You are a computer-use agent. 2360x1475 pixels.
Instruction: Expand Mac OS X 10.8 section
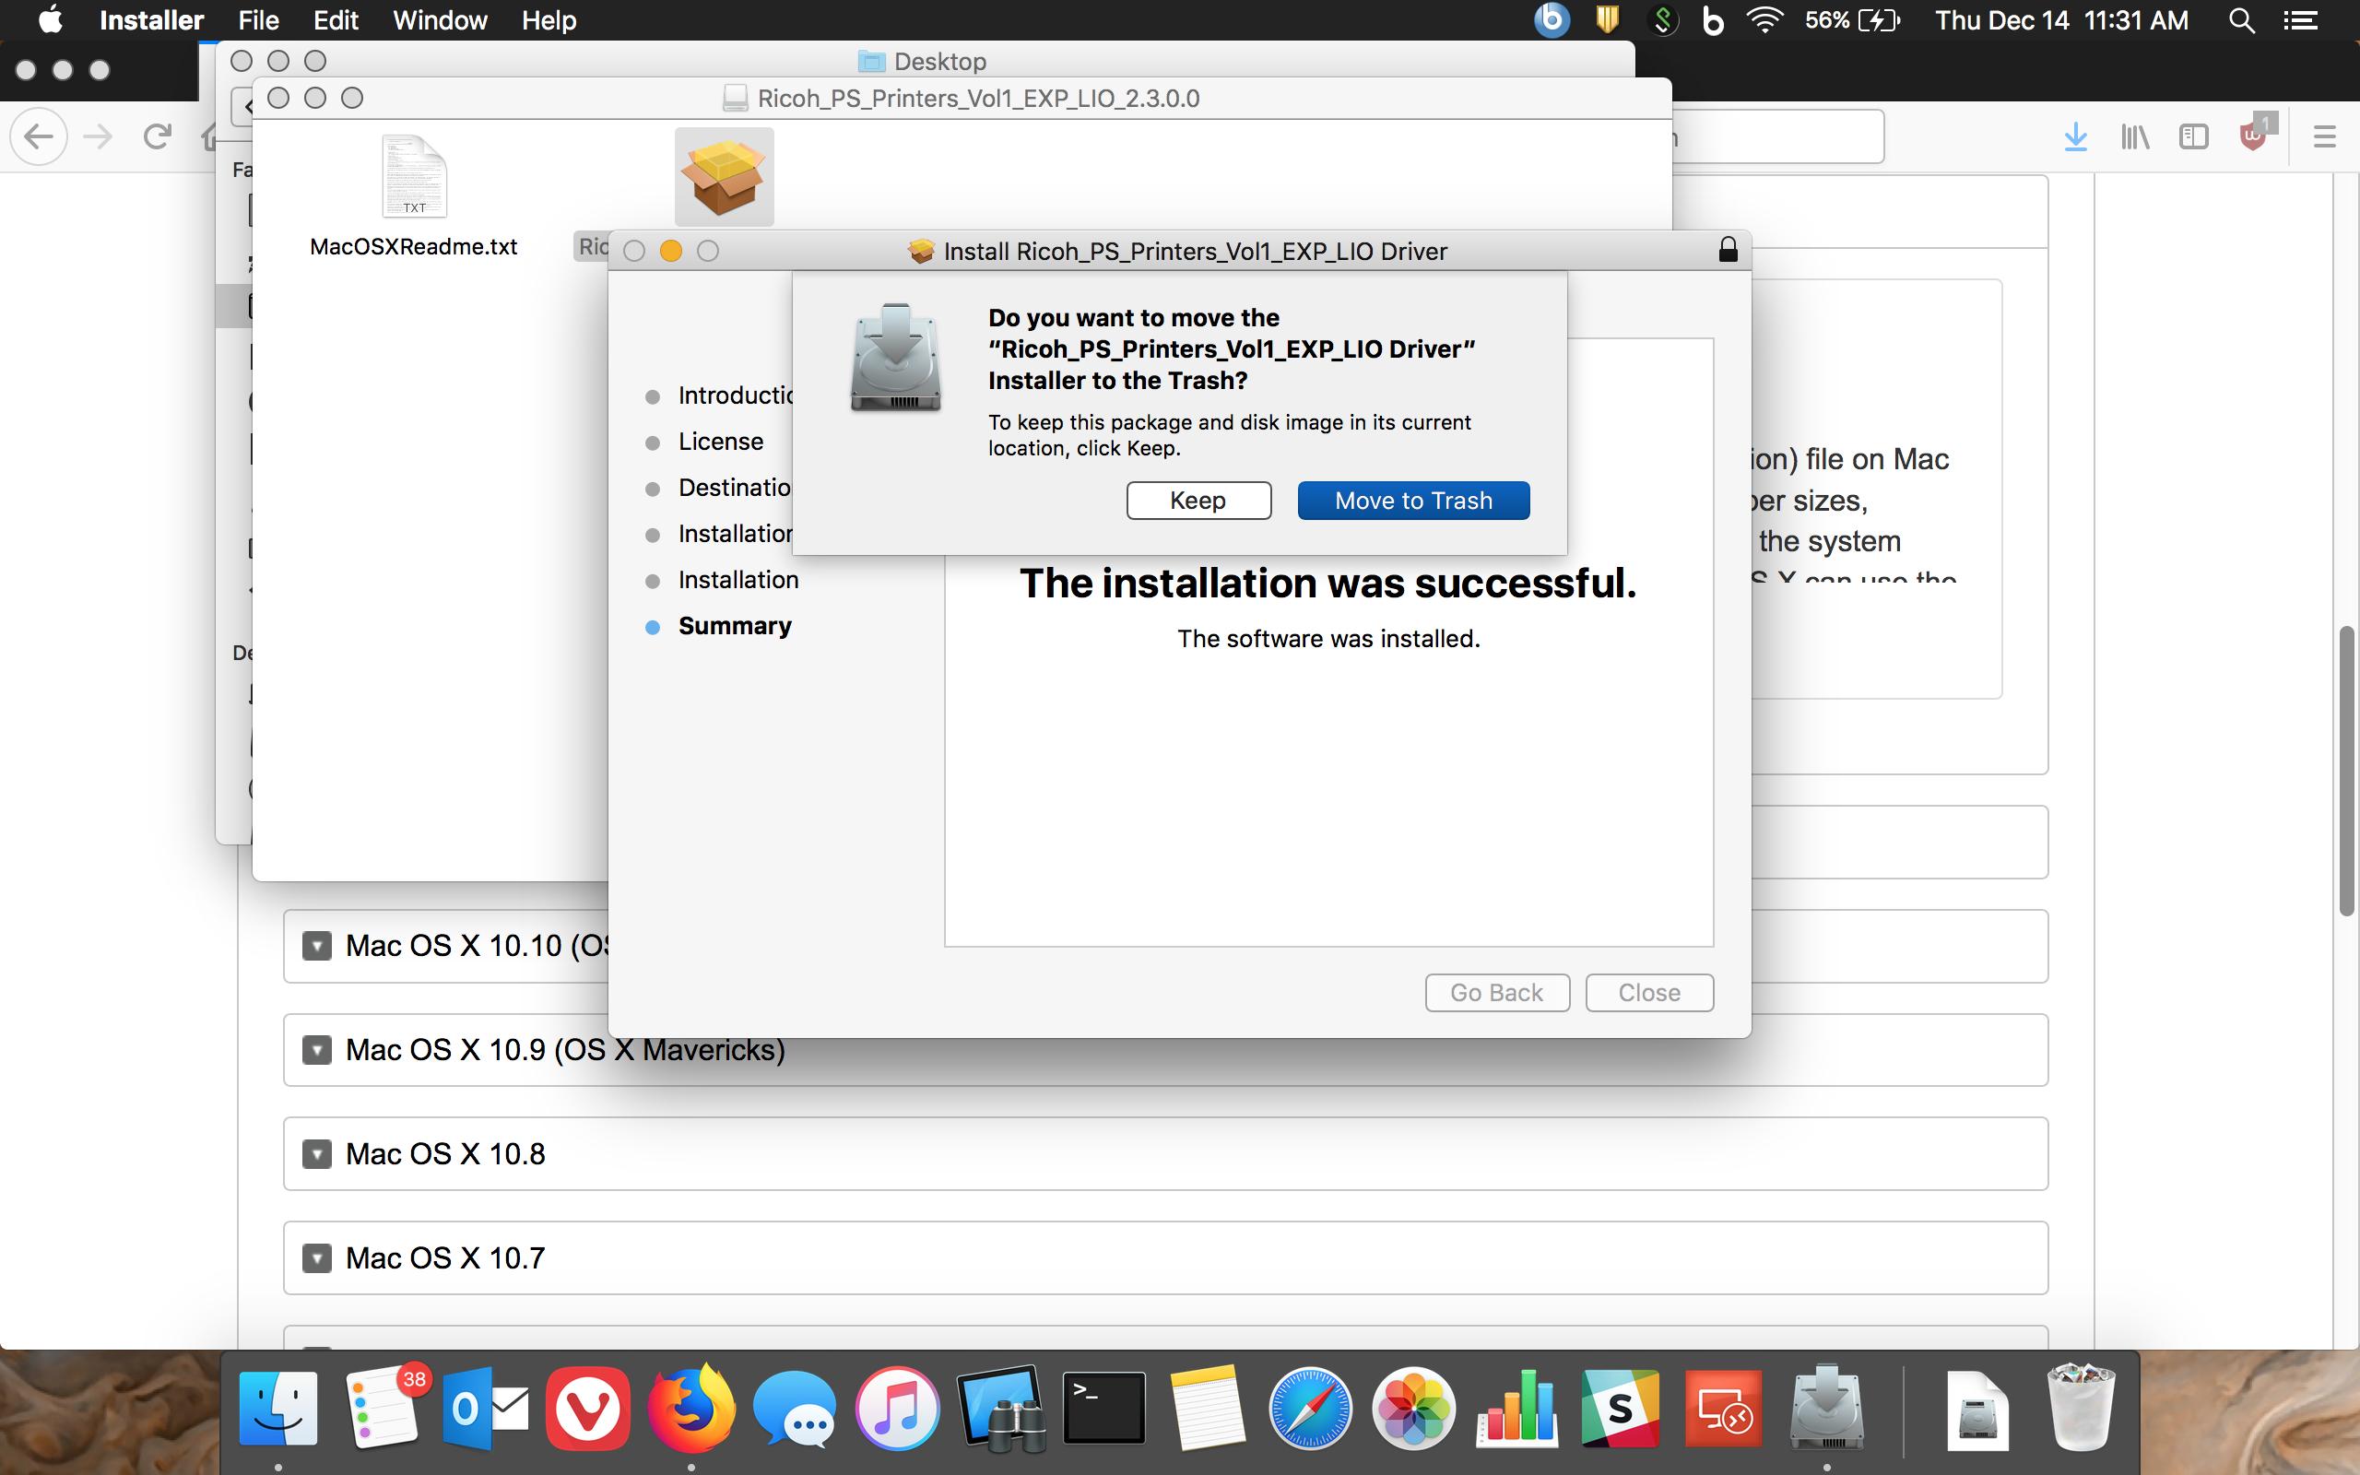click(x=317, y=1154)
